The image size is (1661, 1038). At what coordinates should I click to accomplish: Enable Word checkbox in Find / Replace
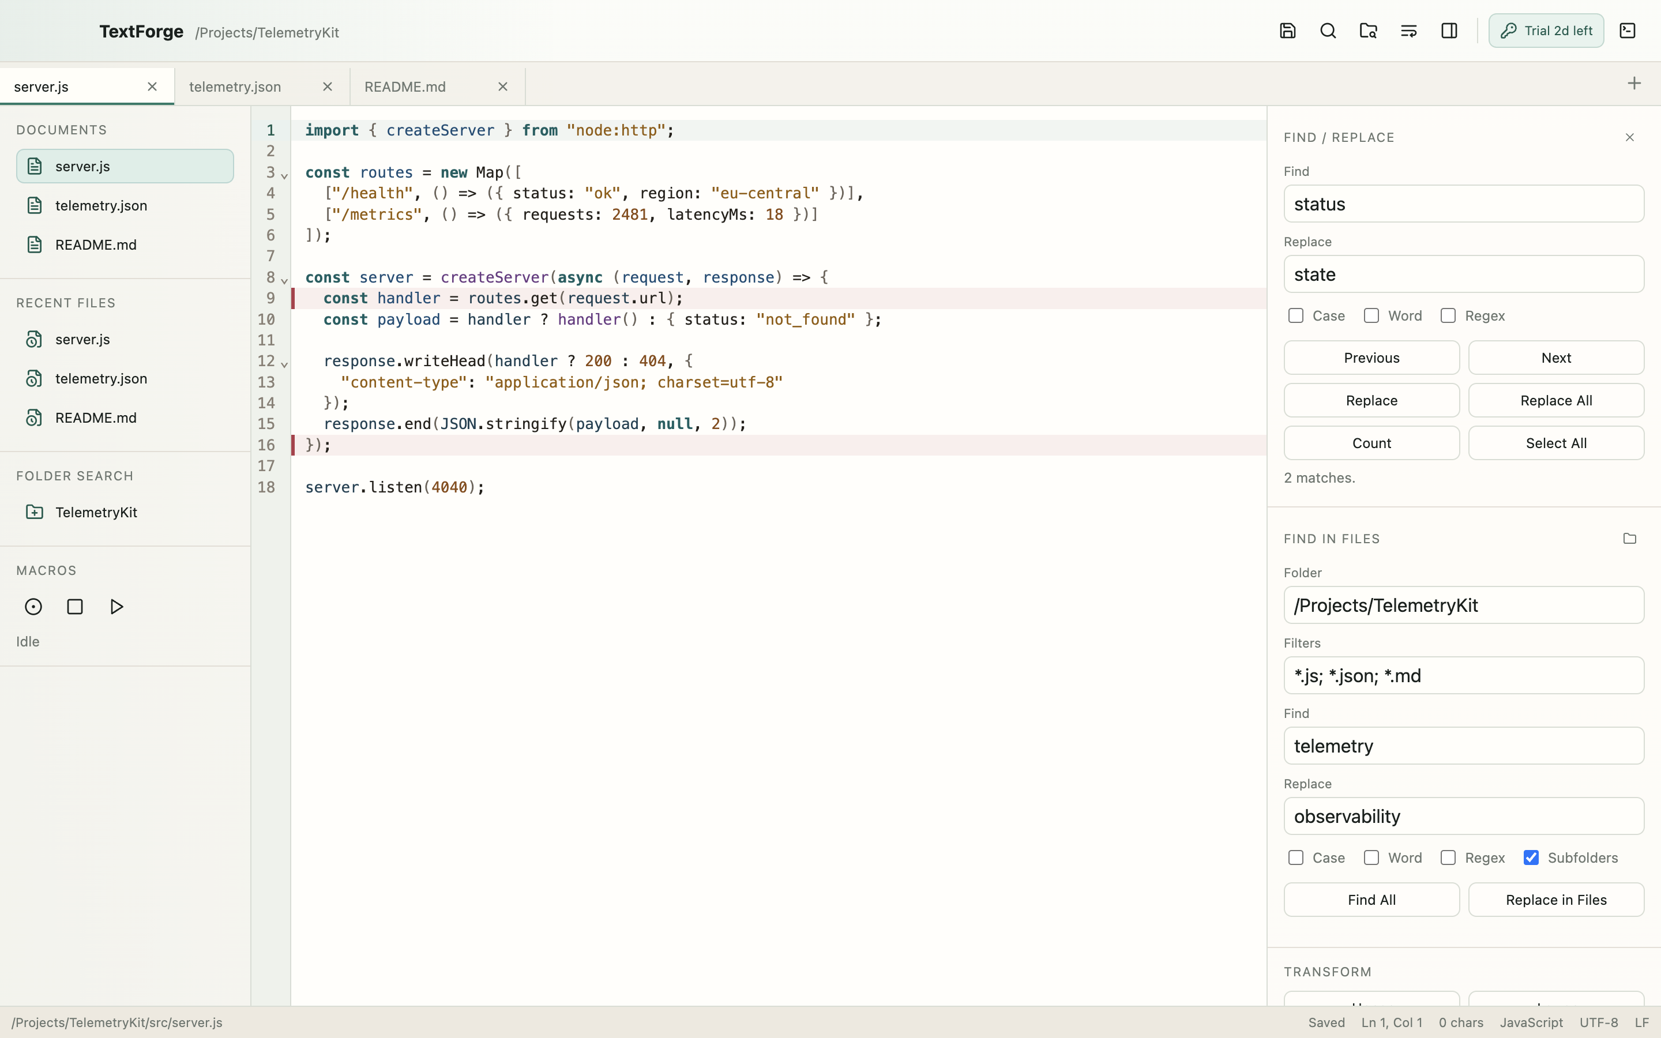tap(1371, 316)
